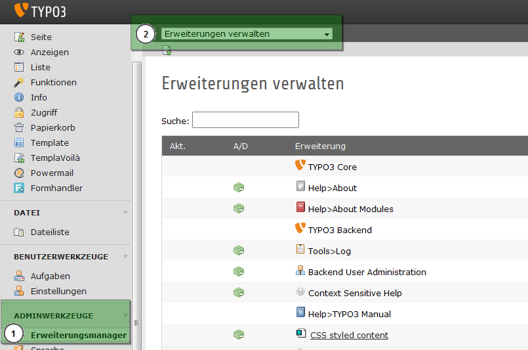Screen dimensions: 528x350
Task: Open the Seite module
Action: coord(41,37)
